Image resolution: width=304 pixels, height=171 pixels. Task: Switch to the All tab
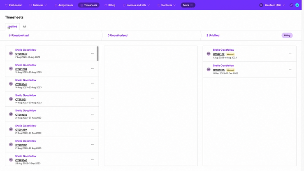(x=24, y=26)
